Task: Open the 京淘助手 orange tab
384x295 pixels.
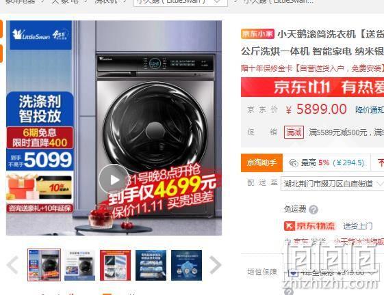Action: pyautogui.click(x=261, y=163)
